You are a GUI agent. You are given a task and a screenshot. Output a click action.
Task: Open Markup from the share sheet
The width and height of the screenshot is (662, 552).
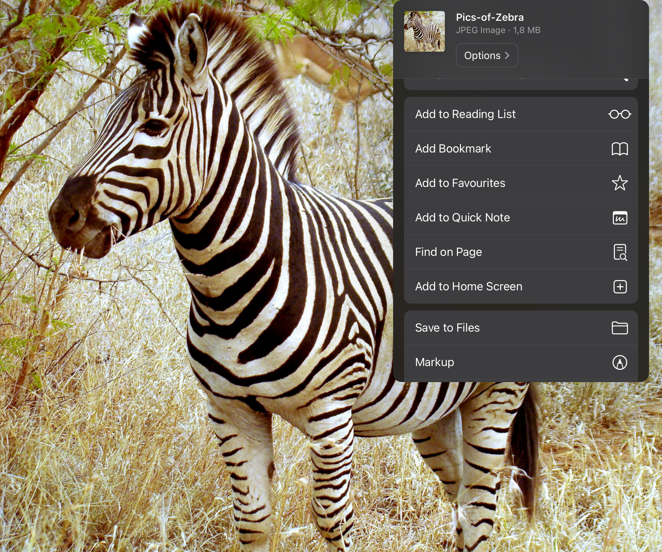coord(434,362)
